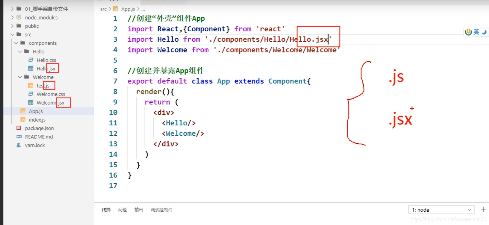Image resolution: width=489 pixels, height=225 pixels.
Task: Click the JS icon beside test.js
Action: tap(31, 86)
